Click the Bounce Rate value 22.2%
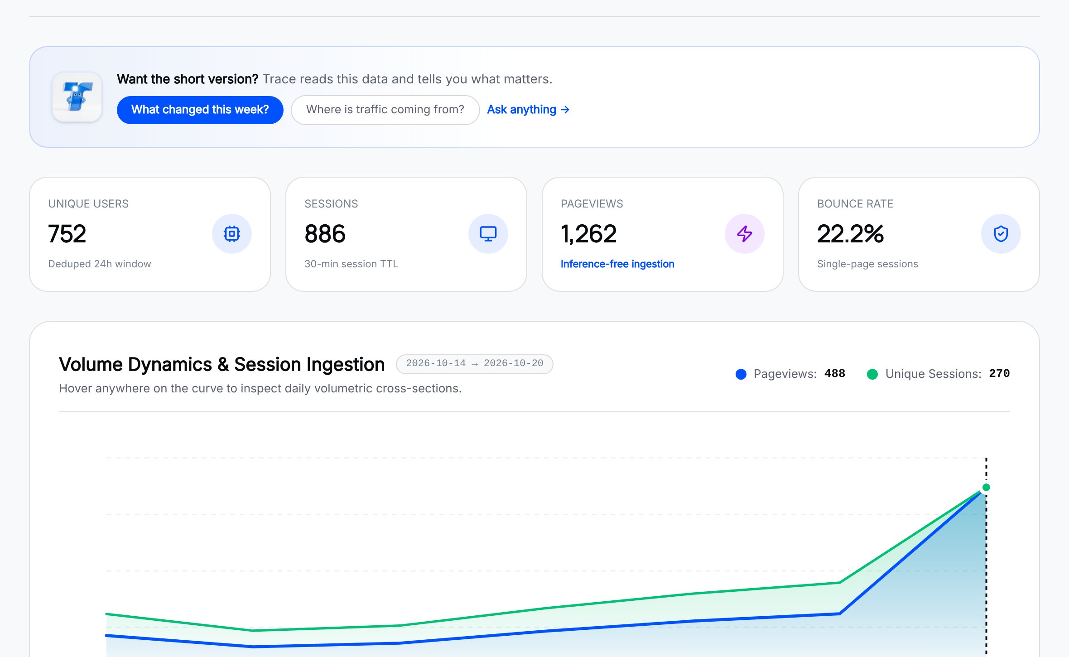 coord(850,234)
